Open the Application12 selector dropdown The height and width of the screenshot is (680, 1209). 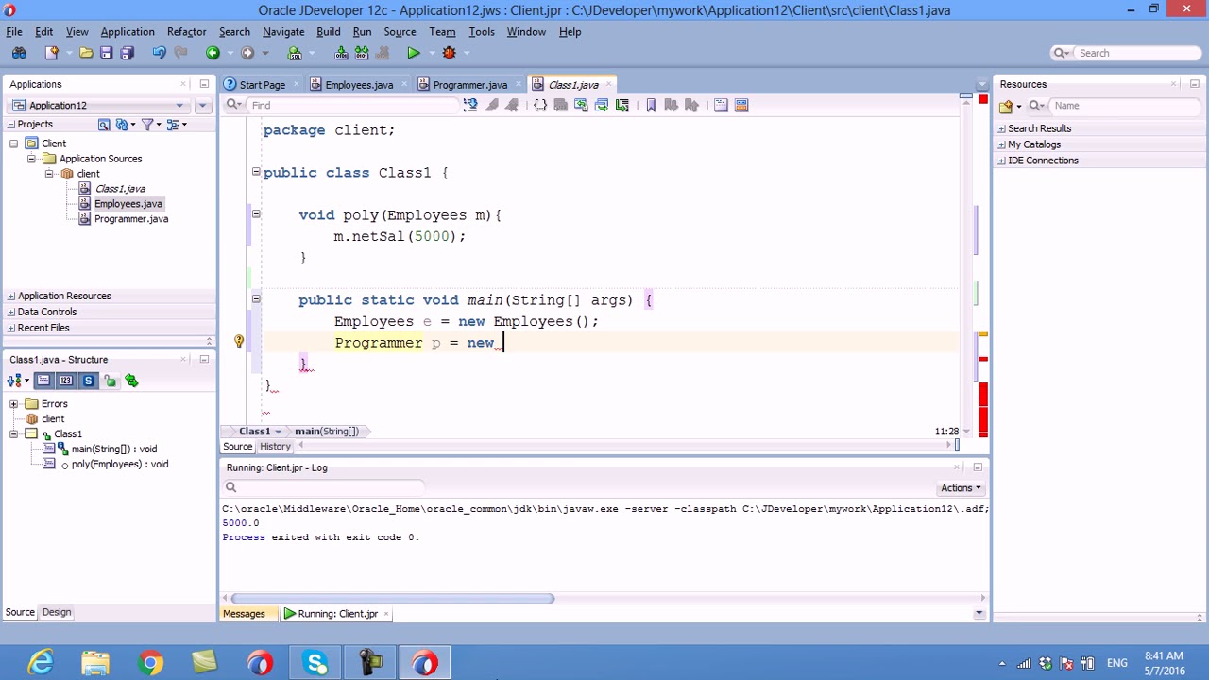[98, 105]
